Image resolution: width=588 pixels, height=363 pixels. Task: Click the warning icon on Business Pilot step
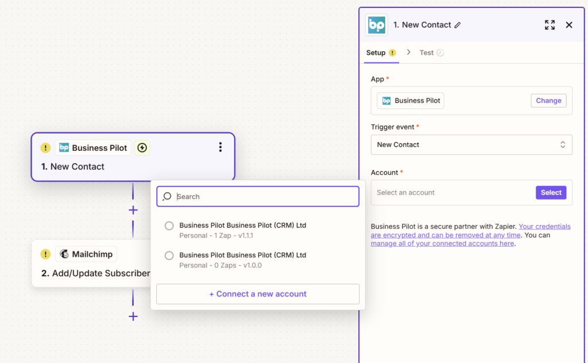[x=45, y=148]
